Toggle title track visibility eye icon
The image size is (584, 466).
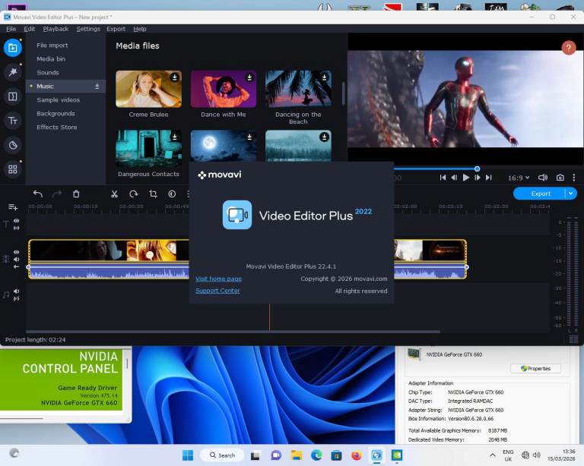(17, 221)
